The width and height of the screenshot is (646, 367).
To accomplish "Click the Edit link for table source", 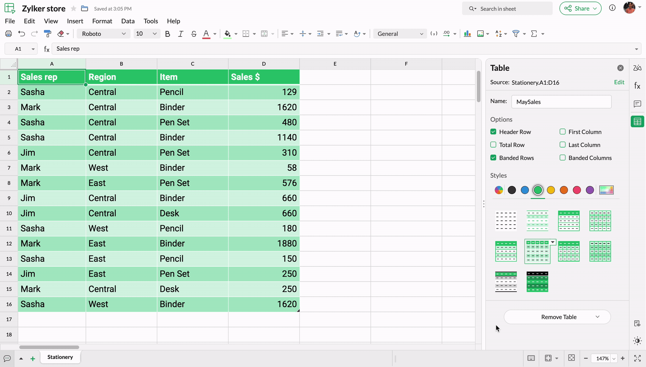I will (619, 82).
